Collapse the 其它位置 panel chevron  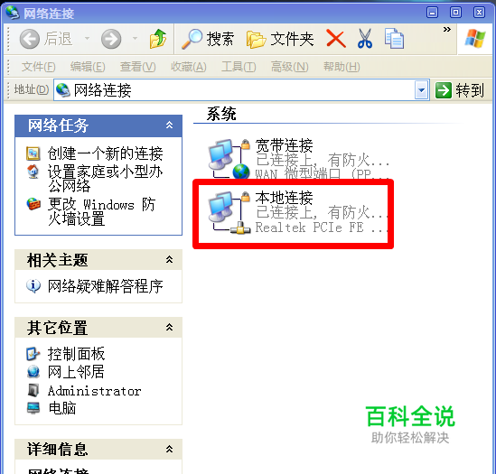(x=169, y=327)
